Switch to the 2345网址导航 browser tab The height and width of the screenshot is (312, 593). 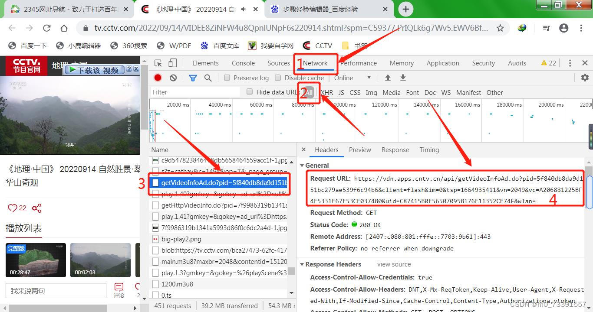click(x=69, y=9)
